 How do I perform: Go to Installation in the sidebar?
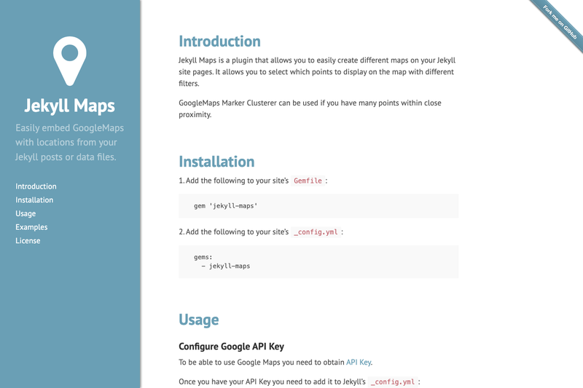pyautogui.click(x=34, y=199)
